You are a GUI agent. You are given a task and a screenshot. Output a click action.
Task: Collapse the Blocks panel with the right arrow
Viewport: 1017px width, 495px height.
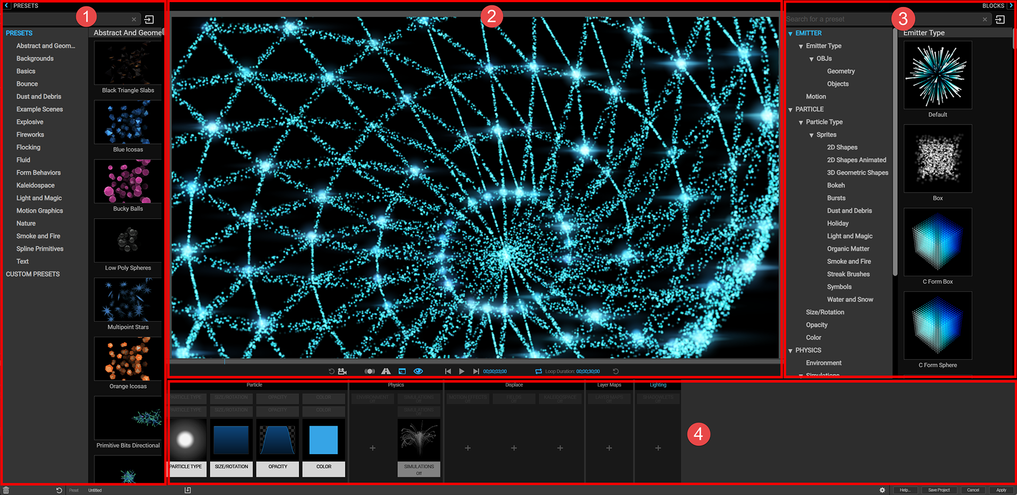point(1010,6)
